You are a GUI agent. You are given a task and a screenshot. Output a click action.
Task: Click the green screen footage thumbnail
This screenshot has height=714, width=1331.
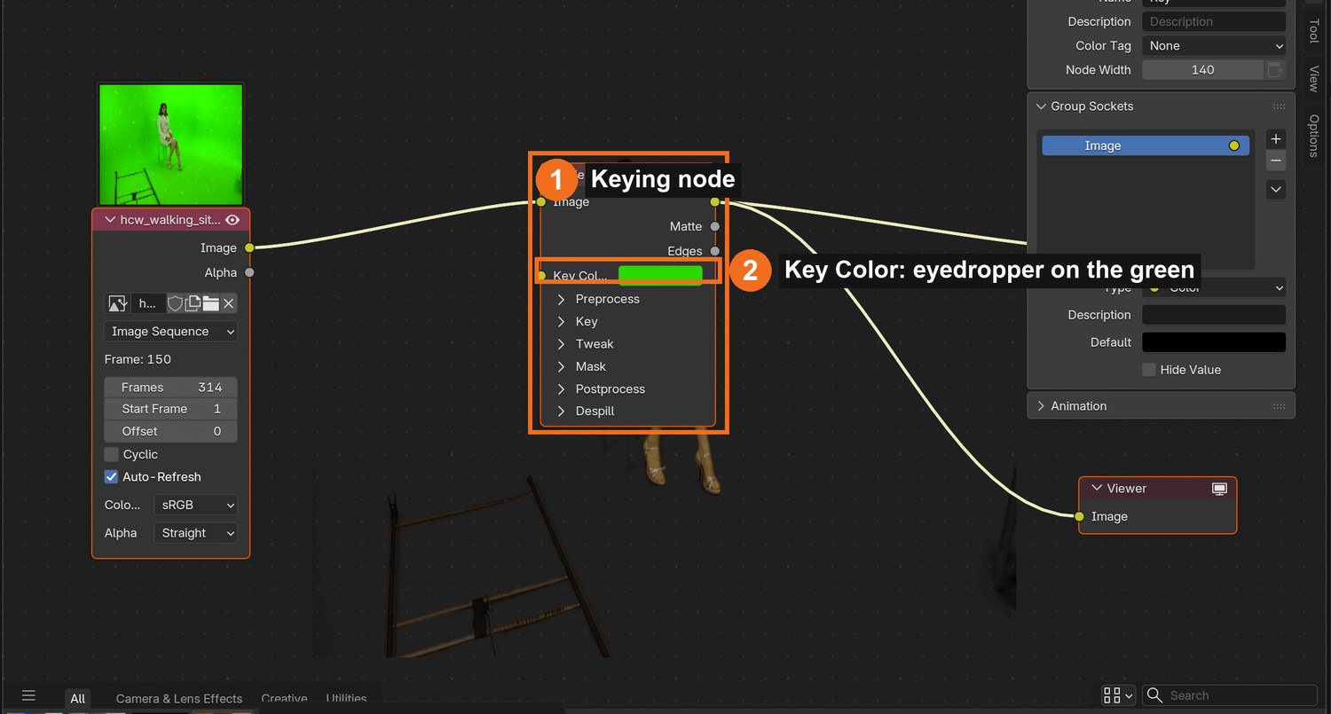click(170, 145)
